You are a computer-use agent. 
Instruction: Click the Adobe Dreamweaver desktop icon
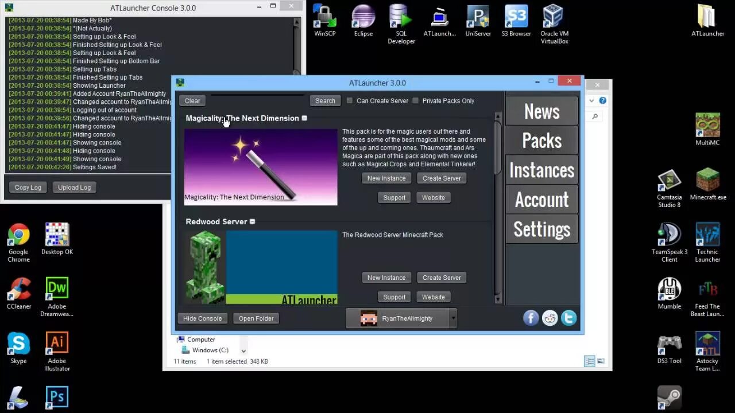(x=57, y=298)
